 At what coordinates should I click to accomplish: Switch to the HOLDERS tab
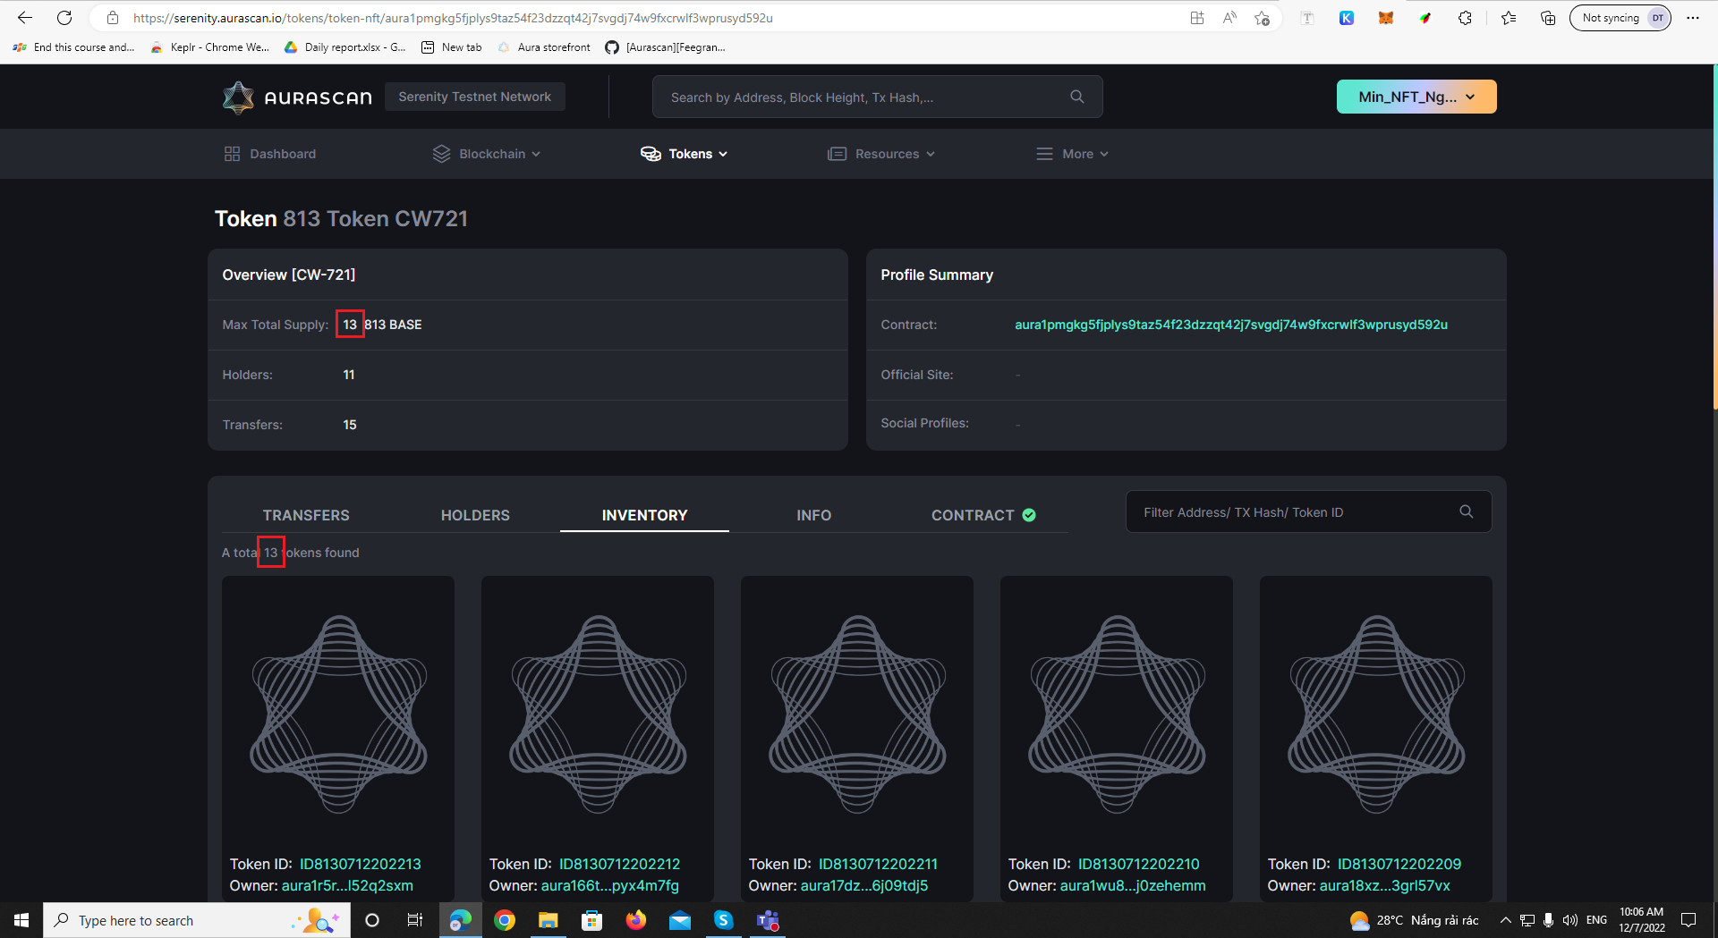[475, 515]
